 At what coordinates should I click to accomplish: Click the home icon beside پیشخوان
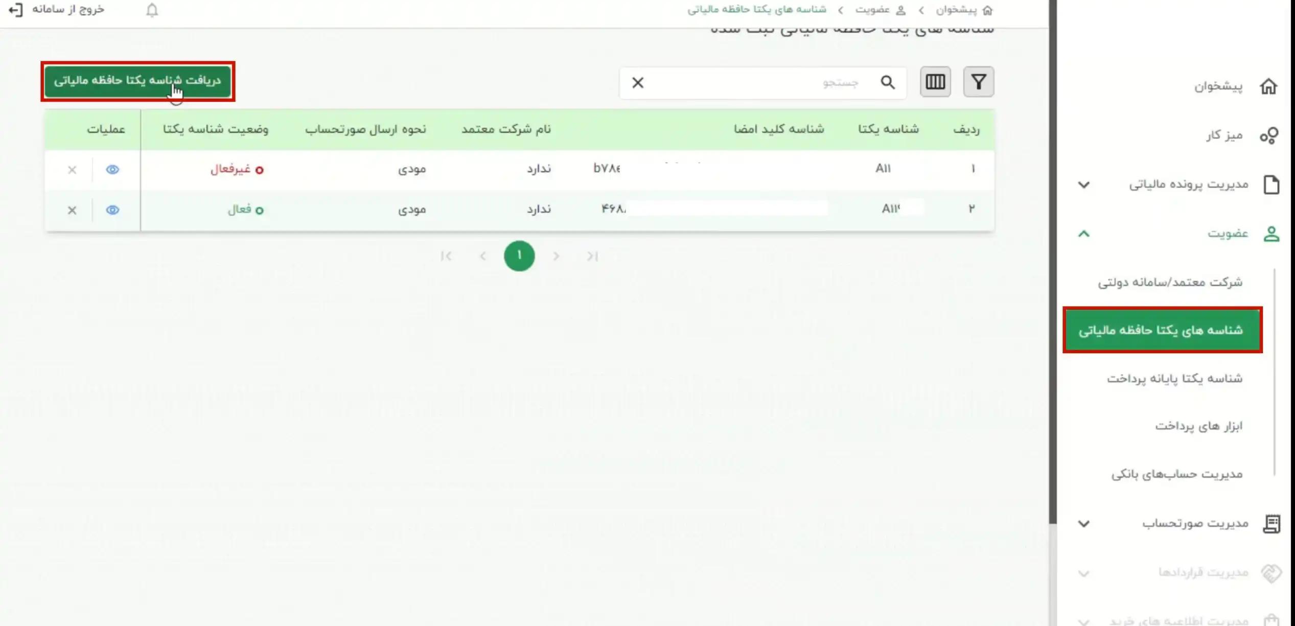point(1268,86)
